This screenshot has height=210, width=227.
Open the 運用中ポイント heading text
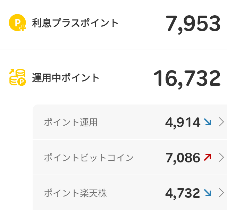pyautogui.click(x=66, y=78)
